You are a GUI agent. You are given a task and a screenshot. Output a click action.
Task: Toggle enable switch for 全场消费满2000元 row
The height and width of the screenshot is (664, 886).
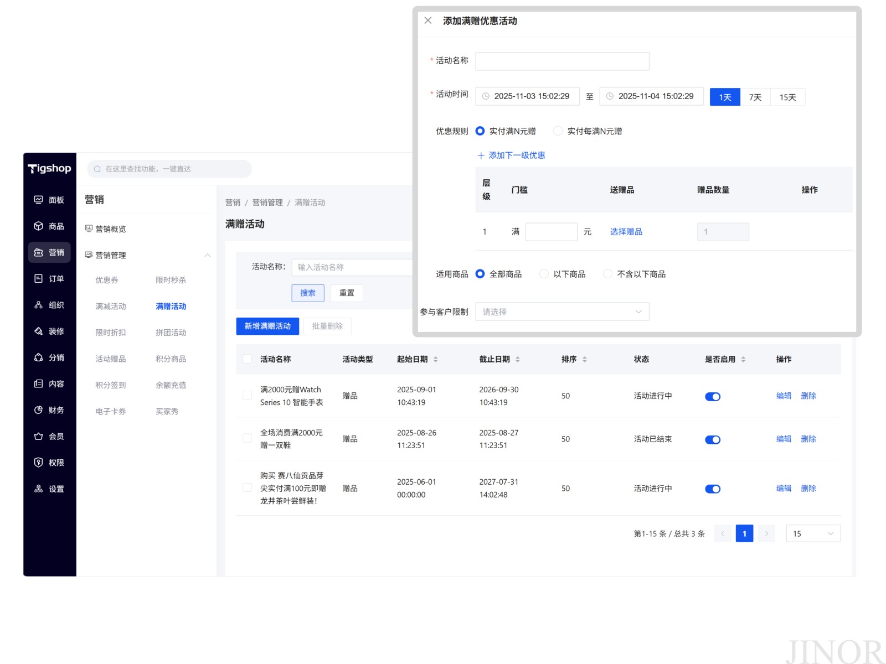713,439
